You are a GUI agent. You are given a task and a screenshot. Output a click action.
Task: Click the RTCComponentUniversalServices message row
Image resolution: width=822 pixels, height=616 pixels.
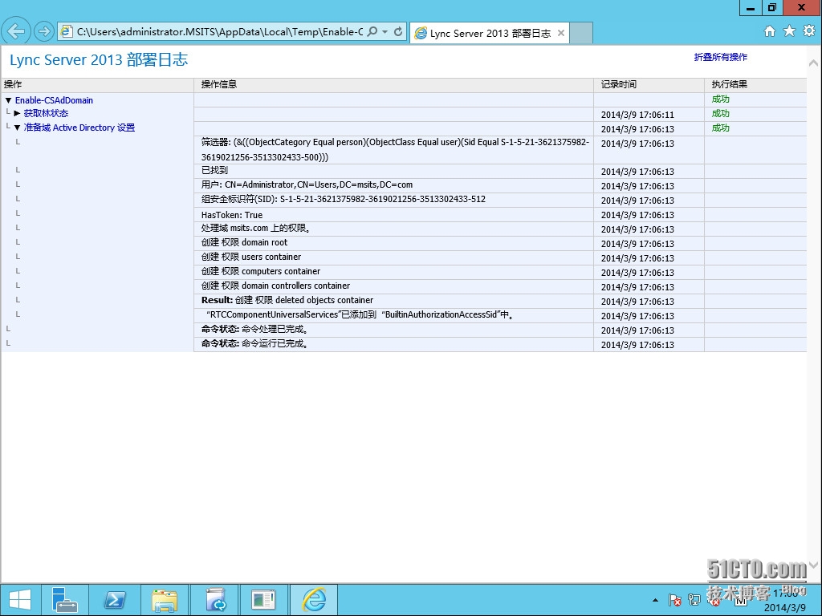point(360,314)
